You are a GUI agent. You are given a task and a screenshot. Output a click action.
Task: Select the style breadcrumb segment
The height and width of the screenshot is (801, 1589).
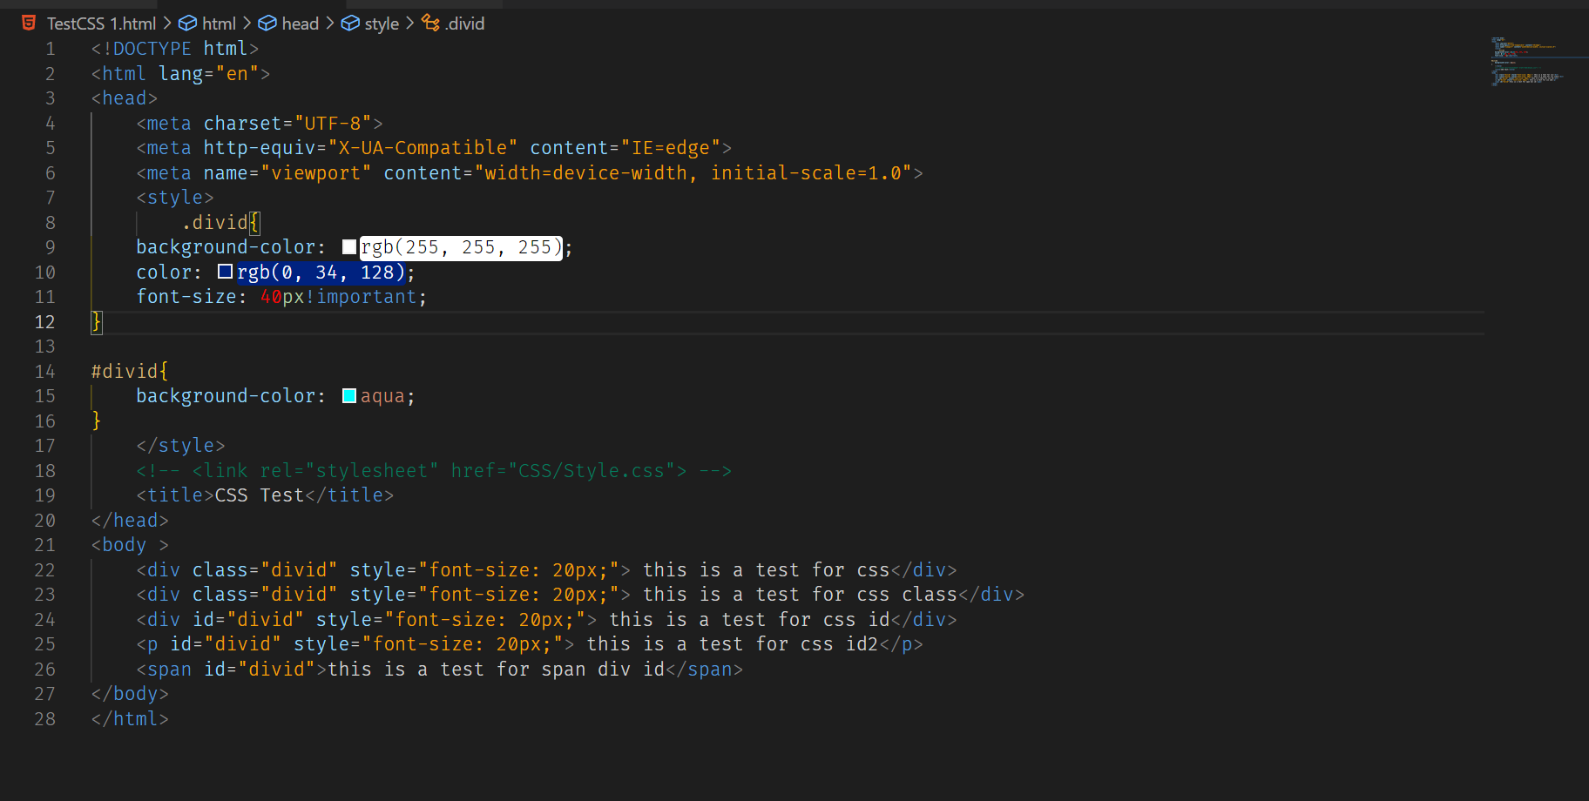[382, 24]
